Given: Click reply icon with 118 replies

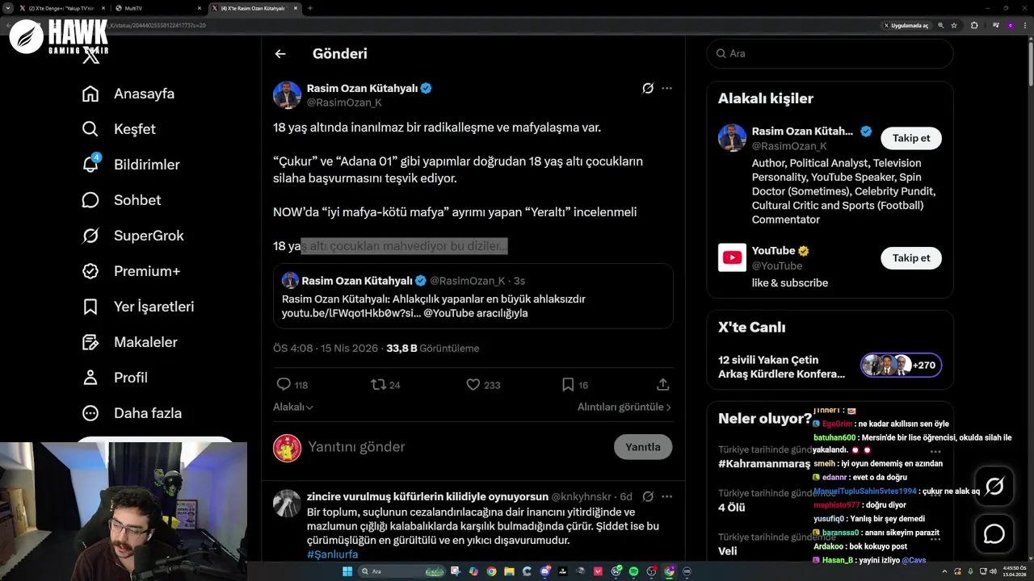Looking at the screenshot, I should pyautogui.click(x=284, y=385).
